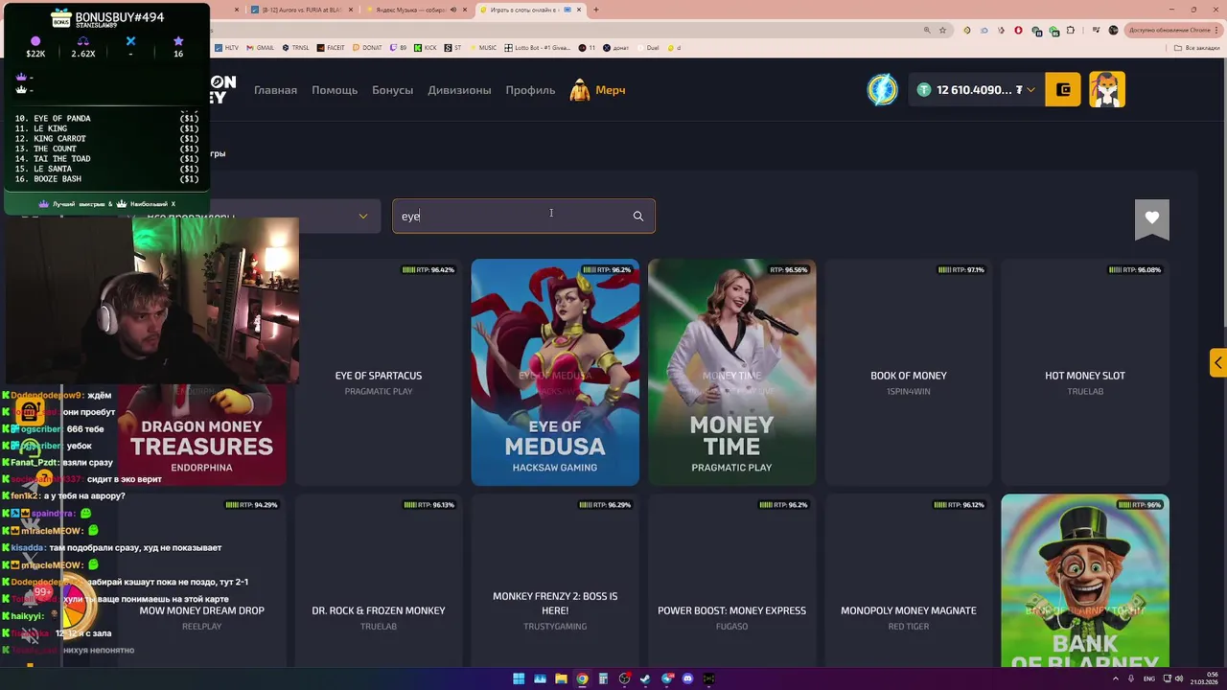Open Помощь in the site menu
Image resolution: width=1227 pixels, height=690 pixels.
(x=335, y=90)
